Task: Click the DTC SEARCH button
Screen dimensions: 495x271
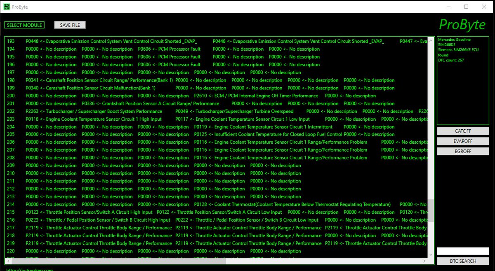Action: pos(463,261)
